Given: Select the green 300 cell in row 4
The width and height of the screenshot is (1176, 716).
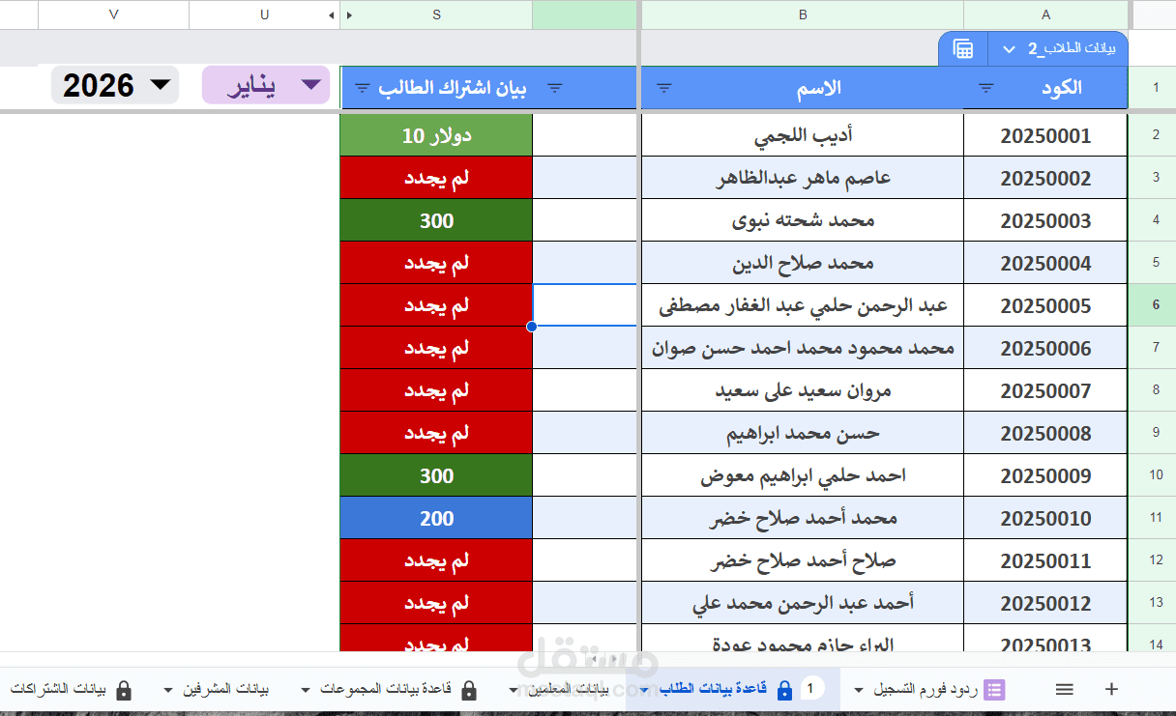Looking at the screenshot, I should (436, 220).
